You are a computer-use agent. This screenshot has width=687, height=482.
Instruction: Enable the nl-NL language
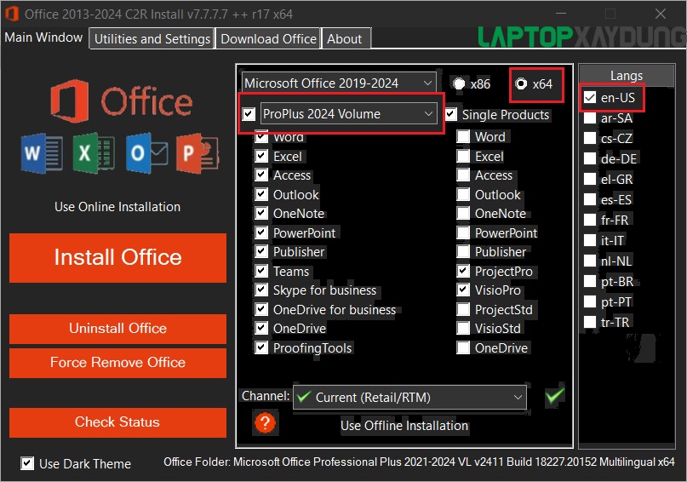coord(590,261)
